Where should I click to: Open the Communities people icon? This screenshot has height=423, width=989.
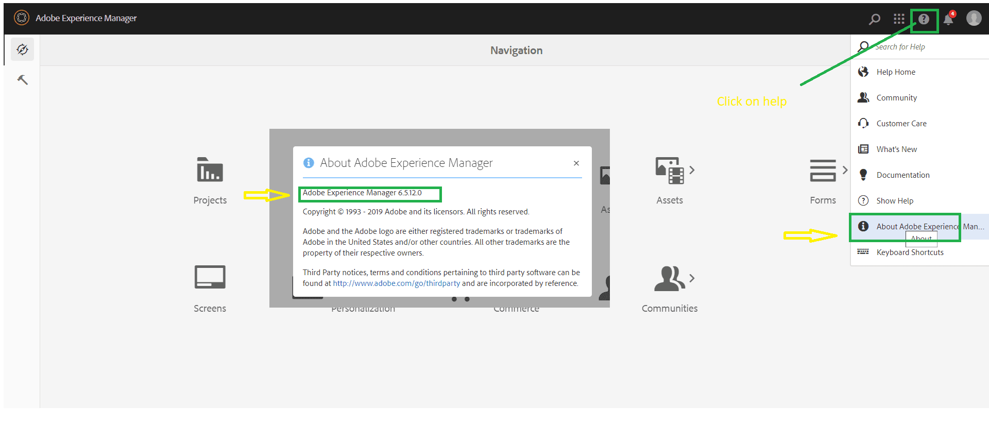pyautogui.click(x=669, y=278)
